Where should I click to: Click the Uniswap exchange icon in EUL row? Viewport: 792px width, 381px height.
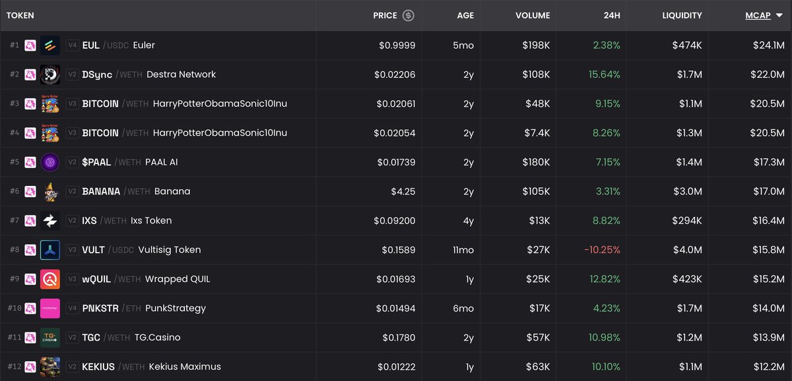pyautogui.click(x=30, y=45)
